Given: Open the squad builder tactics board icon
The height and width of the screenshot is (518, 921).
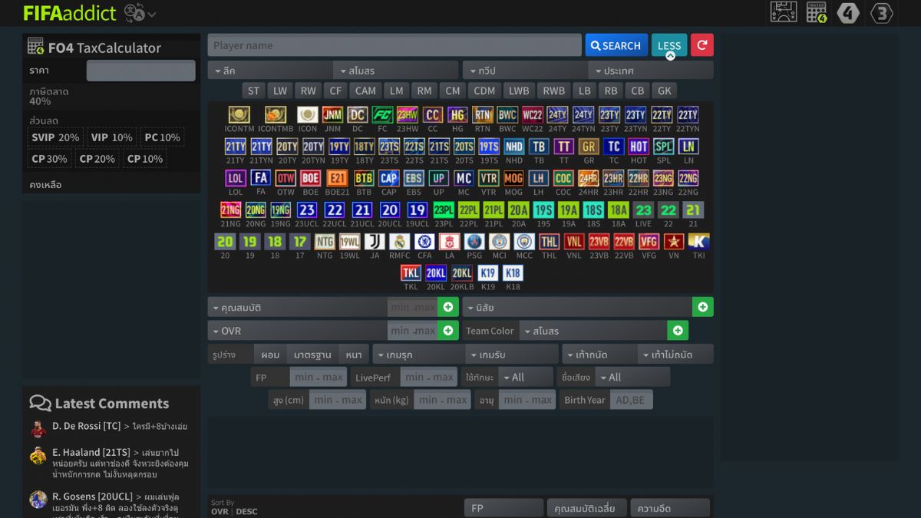Looking at the screenshot, I should click(784, 12).
